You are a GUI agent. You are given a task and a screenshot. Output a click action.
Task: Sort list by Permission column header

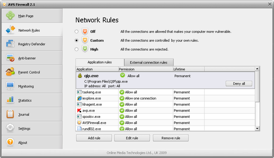click(146, 69)
